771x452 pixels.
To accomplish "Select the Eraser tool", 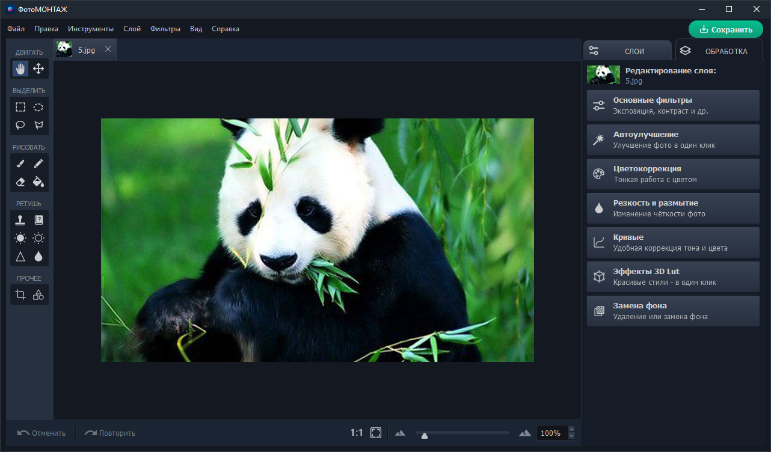I will pyautogui.click(x=20, y=181).
